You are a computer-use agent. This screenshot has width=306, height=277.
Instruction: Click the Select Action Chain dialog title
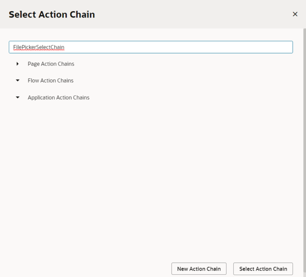point(52,15)
